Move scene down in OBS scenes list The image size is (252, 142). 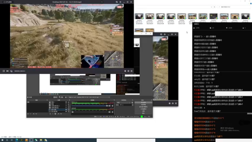coord(36,114)
